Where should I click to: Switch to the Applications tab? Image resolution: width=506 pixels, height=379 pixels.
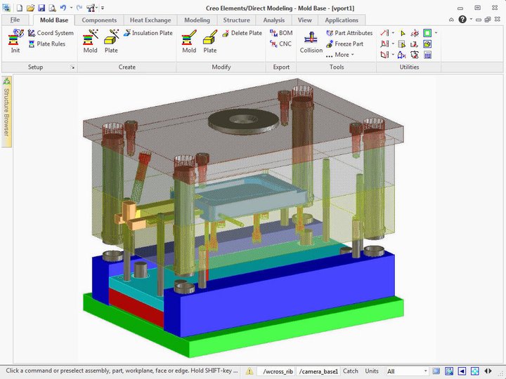click(x=342, y=20)
